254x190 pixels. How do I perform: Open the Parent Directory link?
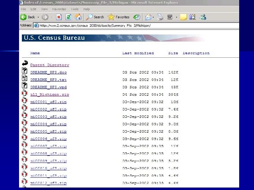(x=50, y=65)
